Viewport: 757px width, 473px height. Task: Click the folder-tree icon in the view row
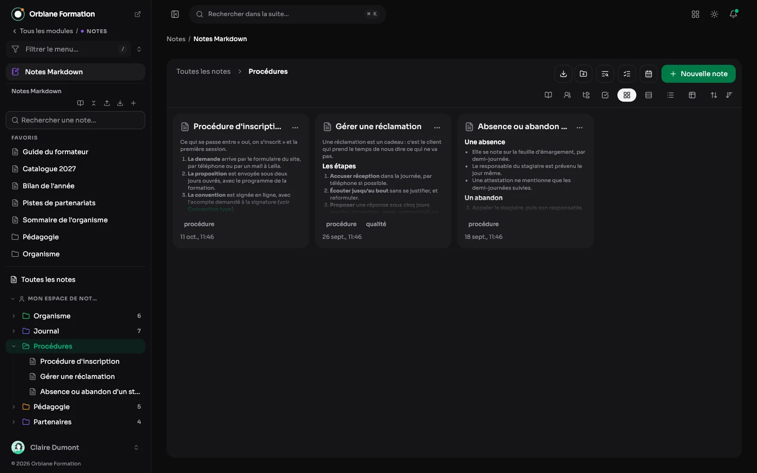click(x=586, y=95)
